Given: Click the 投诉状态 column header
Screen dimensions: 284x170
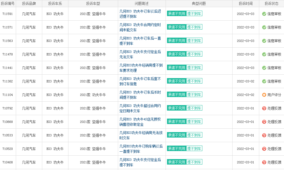Looking at the screenshot, I should pyautogui.click(x=271, y=4).
